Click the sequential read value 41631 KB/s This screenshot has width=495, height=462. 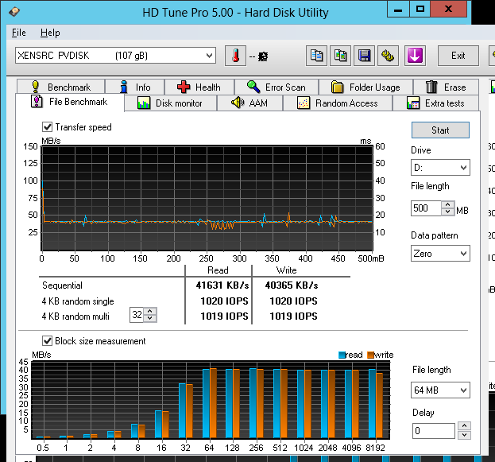tap(222, 285)
